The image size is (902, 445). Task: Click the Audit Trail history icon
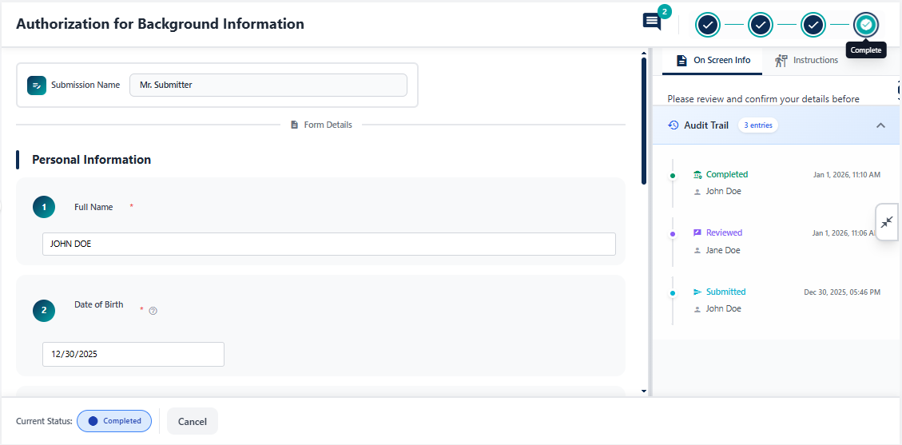pos(673,125)
